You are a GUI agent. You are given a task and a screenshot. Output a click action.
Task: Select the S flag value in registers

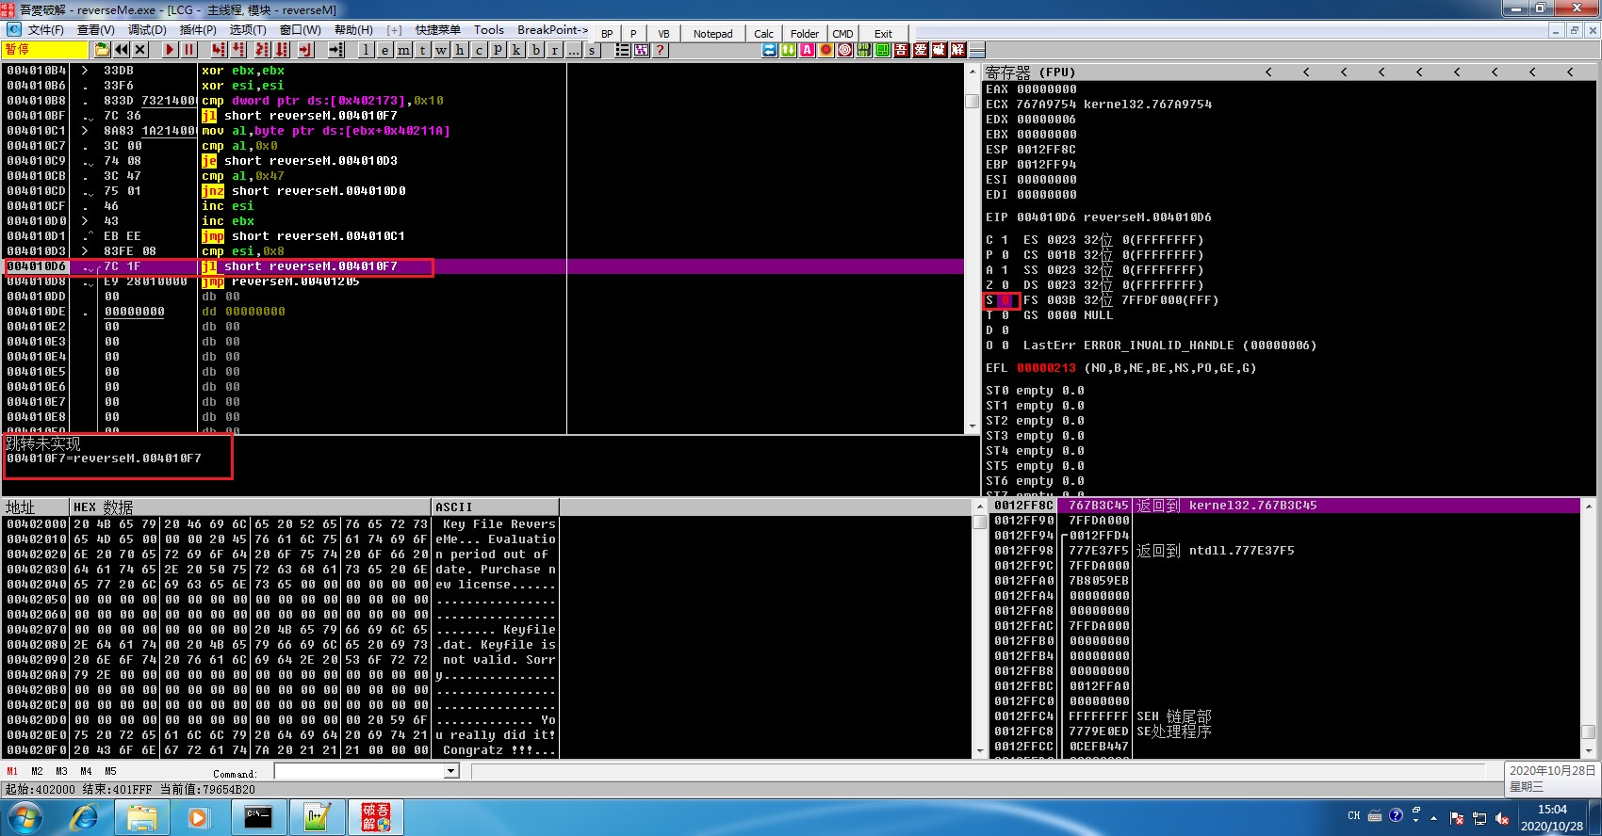[x=1005, y=300]
